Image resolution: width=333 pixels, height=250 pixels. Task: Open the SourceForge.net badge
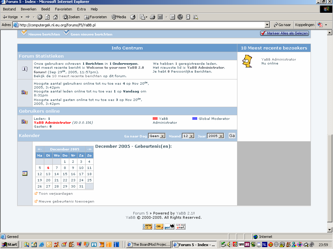pos(180,227)
